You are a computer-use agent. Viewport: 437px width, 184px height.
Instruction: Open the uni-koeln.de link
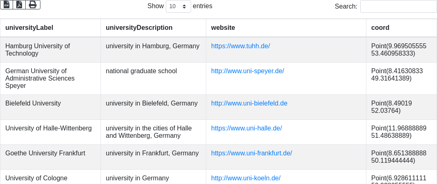(x=245, y=178)
